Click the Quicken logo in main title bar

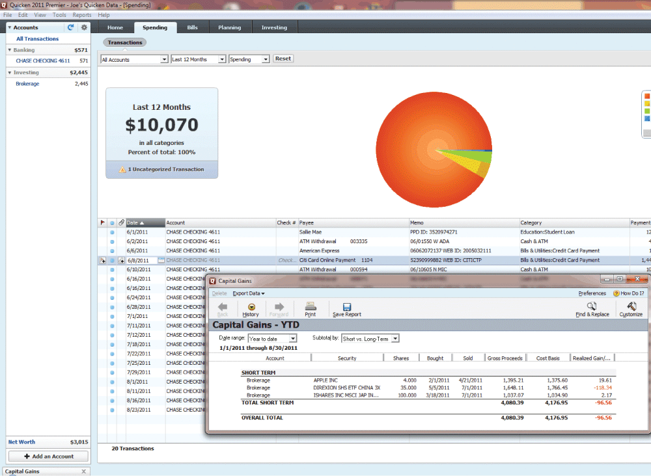[x=4, y=5]
